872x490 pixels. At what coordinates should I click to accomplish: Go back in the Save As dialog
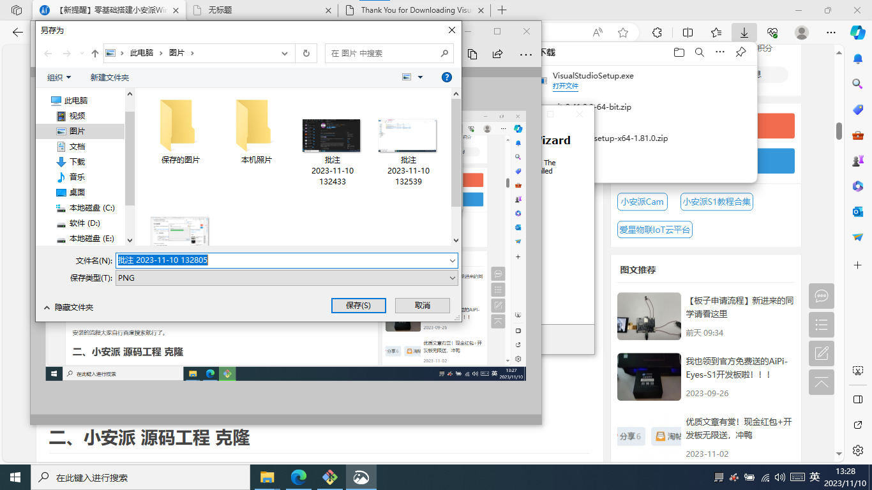[48, 54]
